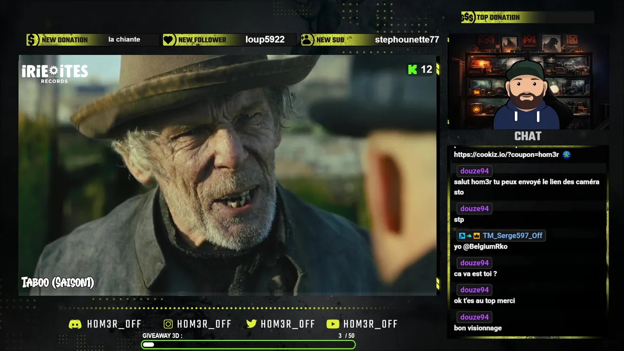
Task: Click the Discord handle 'HOM3R_OFF'
Action: (114, 324)
